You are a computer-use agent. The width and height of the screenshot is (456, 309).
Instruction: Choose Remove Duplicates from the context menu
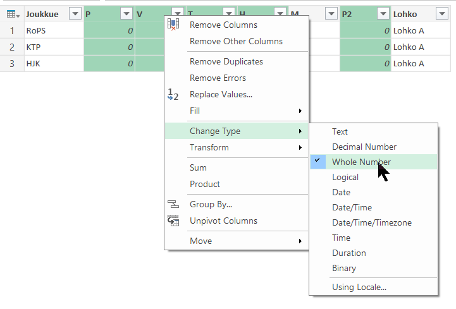[226, 62]
